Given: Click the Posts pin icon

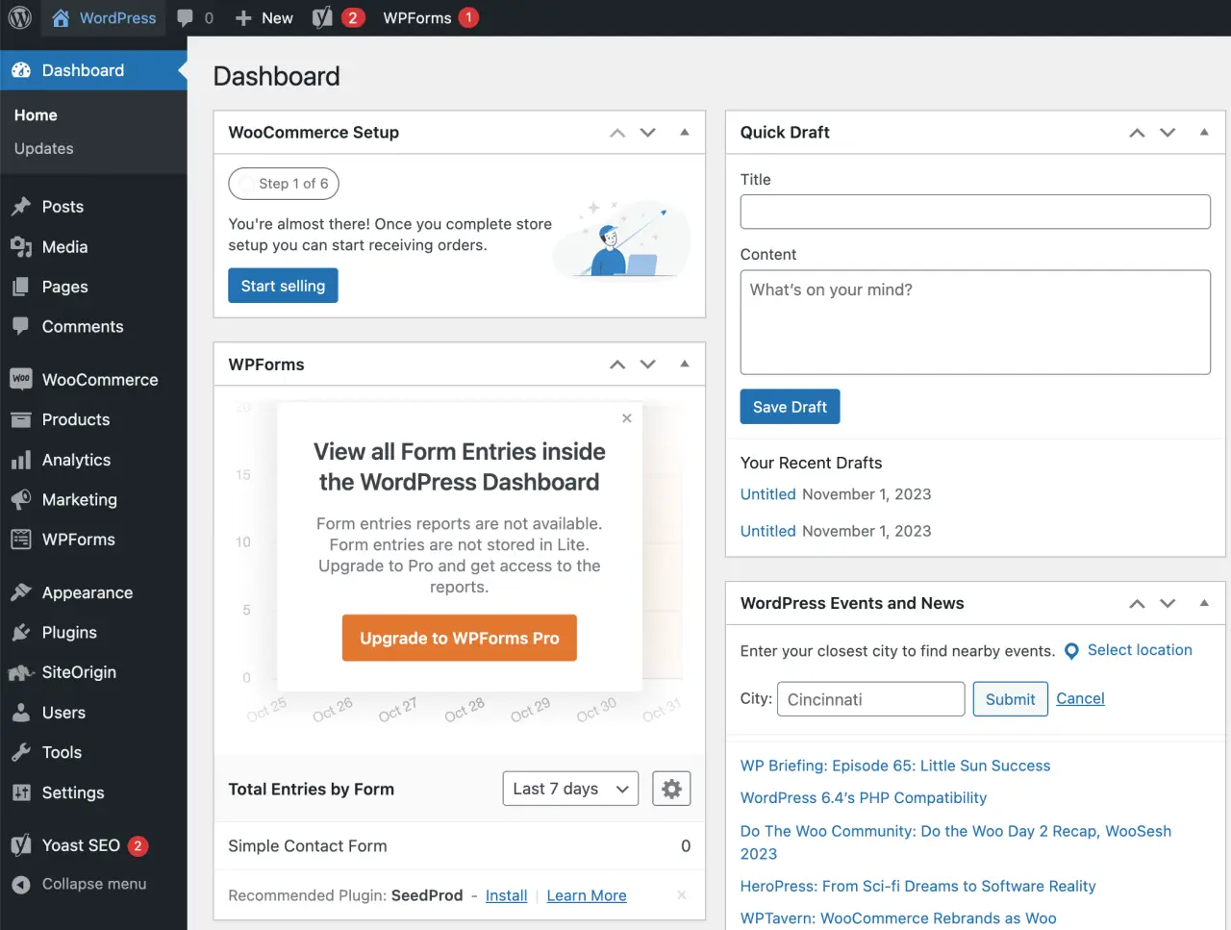Looking at the screenshot, I should (x=21, y=207).
